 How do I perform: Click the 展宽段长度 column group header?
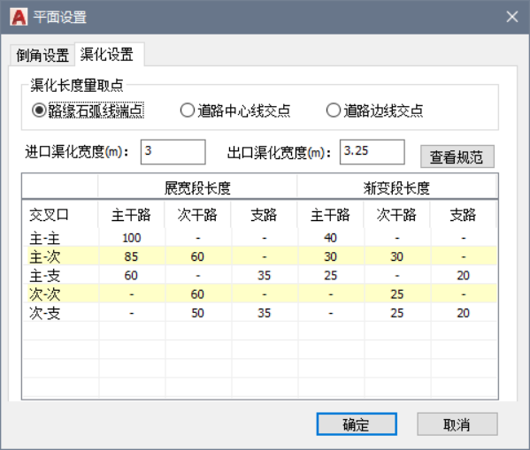[x=197, y=187]
